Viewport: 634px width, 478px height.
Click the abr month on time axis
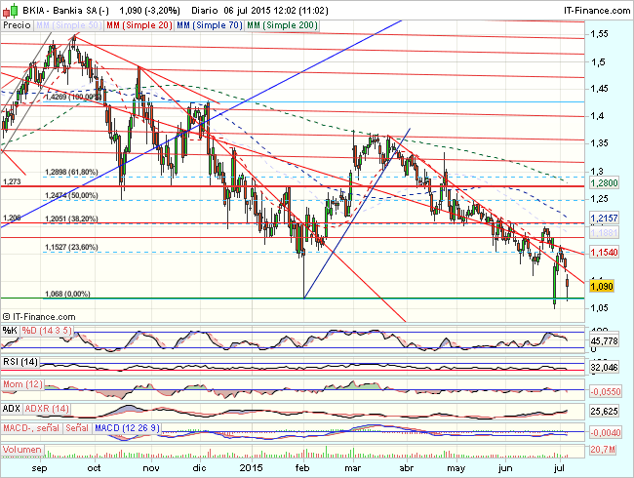coord(407,468)
